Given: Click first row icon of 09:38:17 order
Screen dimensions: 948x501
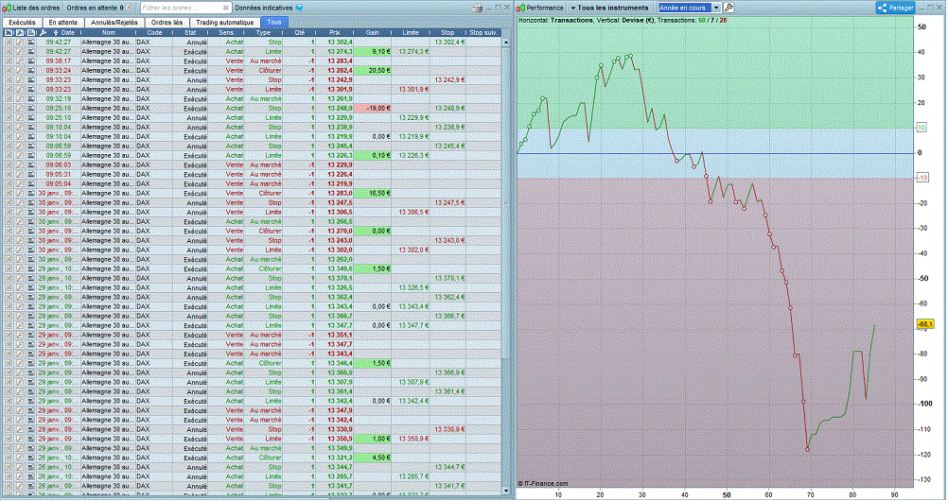Looking at the screenshot, I should [9, 61].
